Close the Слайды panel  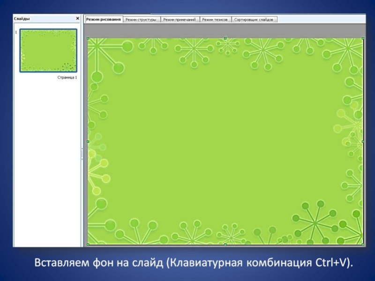click(77, 19)
